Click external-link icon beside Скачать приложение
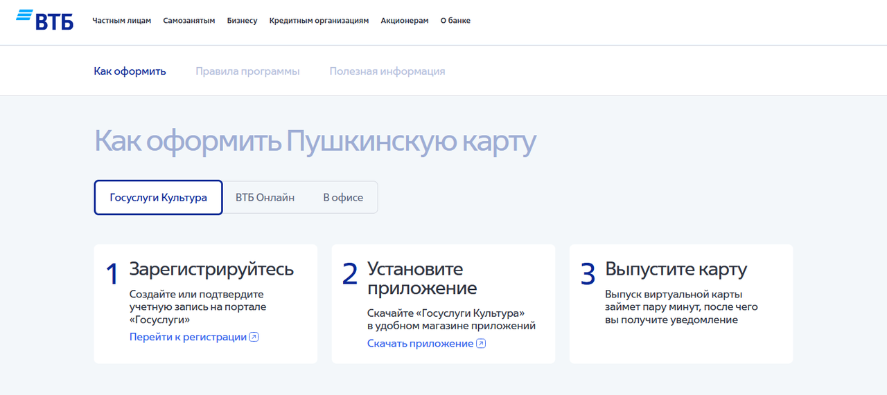887x395 pixels. coord(481,344)
